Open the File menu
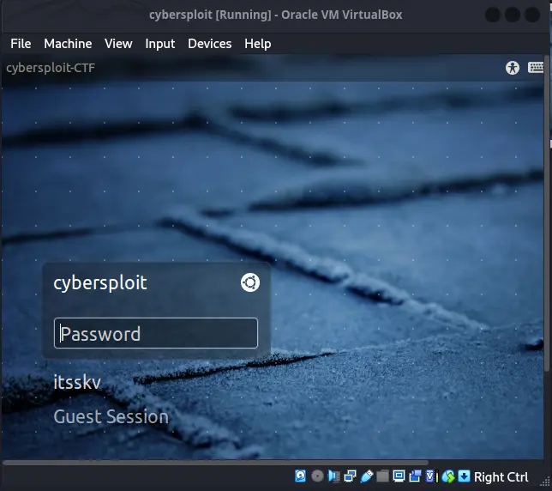The image size is (552, 491). coord(21,44)
